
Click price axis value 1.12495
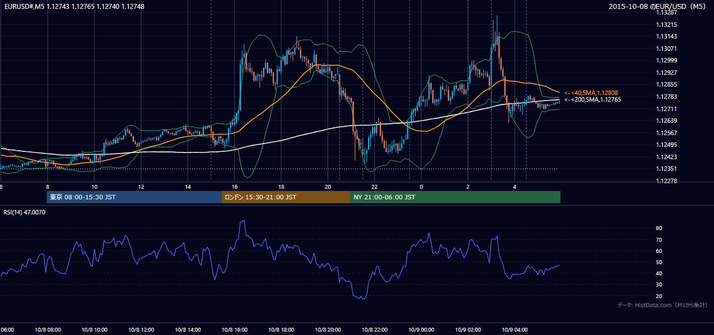coord(667,145)
